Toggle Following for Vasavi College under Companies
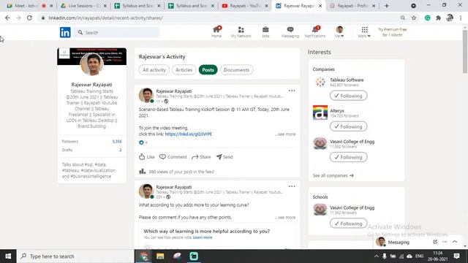This screenshot has width=468, height=263. (348, 157)
